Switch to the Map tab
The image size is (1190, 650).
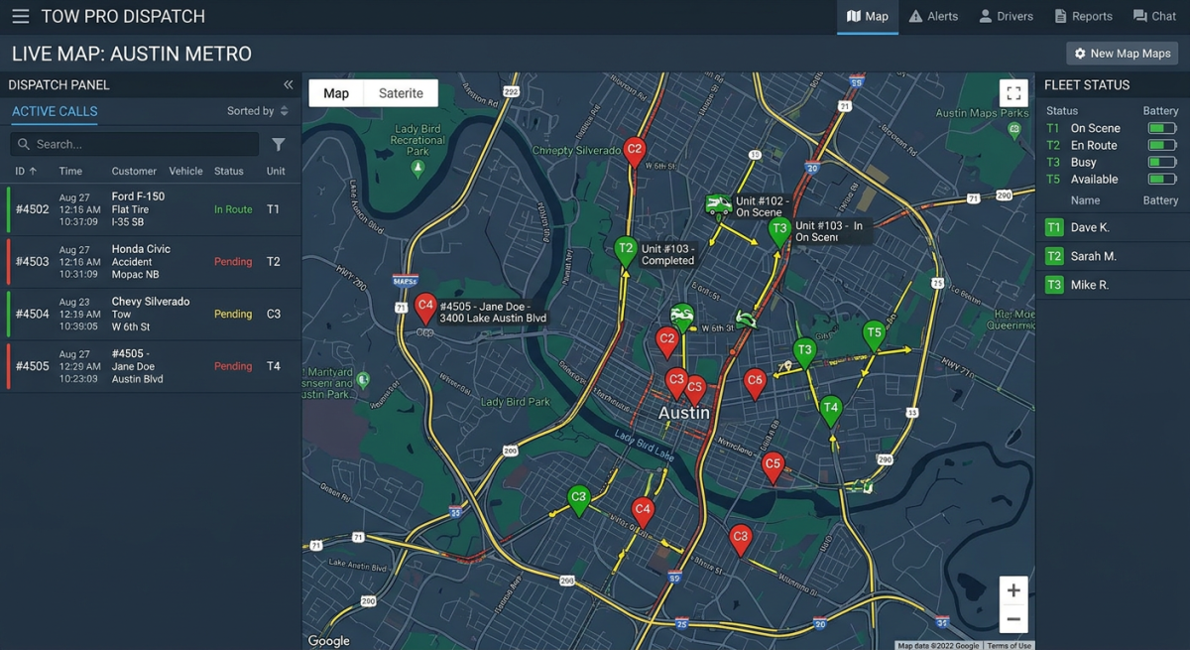(868, 17)
